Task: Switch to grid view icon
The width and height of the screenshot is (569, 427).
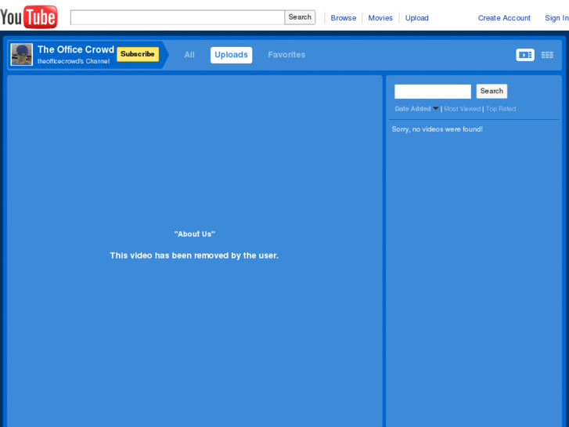Action: [547, 55]
